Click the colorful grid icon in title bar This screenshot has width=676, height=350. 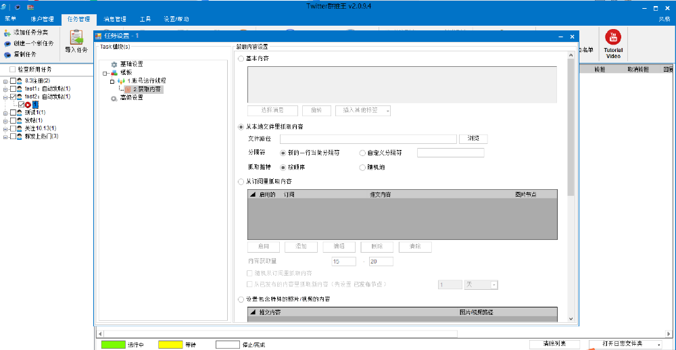[30, 7]
